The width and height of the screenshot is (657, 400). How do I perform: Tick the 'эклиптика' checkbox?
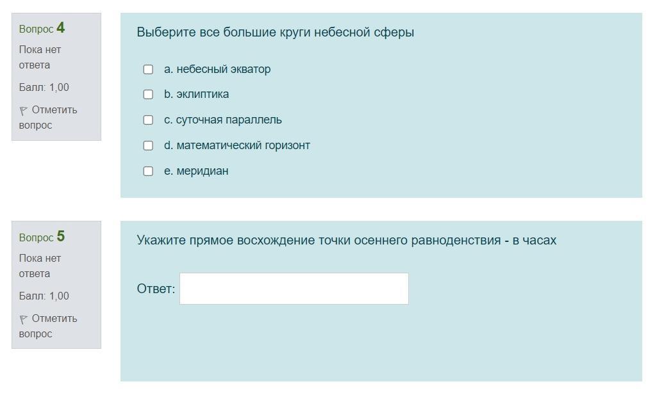pos(148,95)
